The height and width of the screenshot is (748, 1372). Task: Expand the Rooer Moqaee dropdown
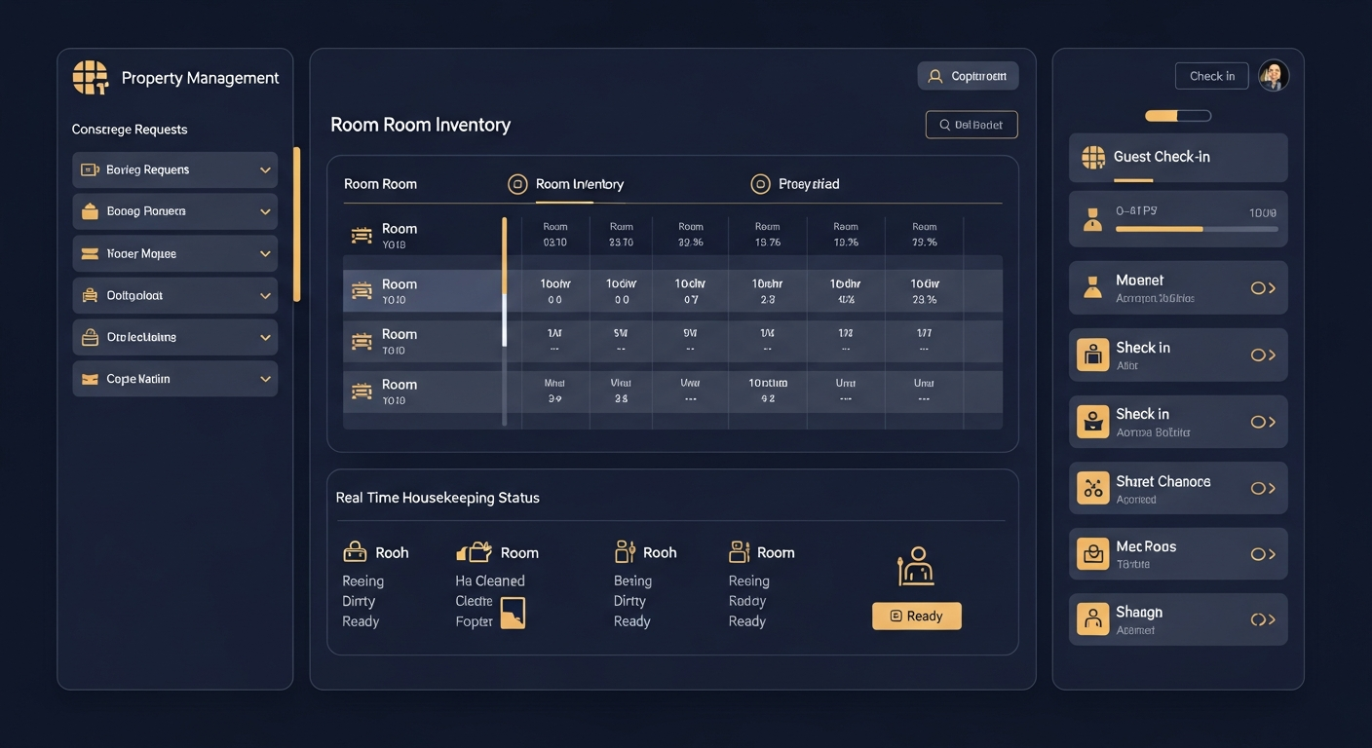click(265, 254)
